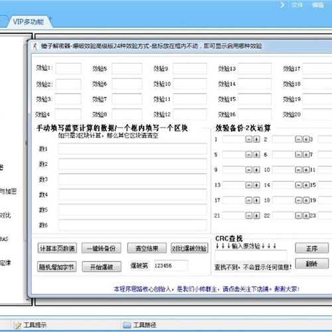Click the 数6 data input field

click(x=133, y=225)
